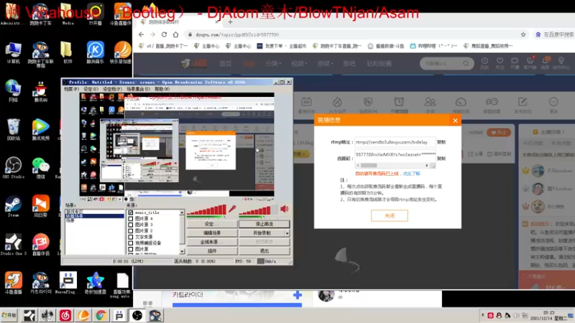Enable last 图片源 source checkbox

131,249
